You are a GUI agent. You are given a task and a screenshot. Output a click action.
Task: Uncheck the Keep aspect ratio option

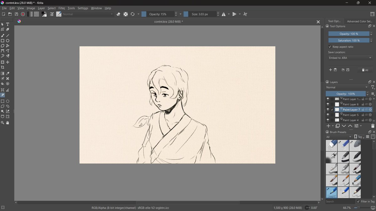330,46
